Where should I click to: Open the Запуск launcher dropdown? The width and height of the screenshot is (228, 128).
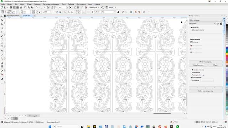[x=115, y=7]
